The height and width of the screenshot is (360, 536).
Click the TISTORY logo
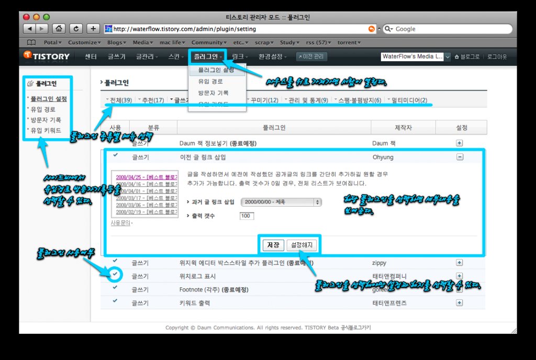[x=47, y=56]
